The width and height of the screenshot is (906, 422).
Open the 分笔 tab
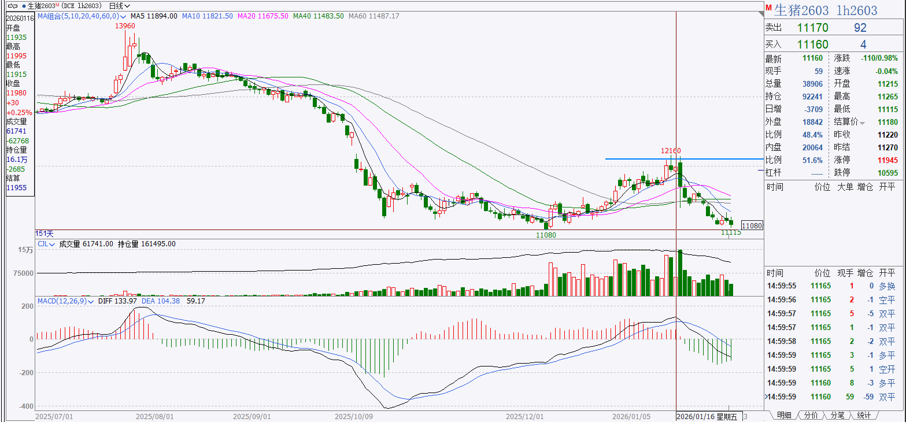tap(837, 415)
